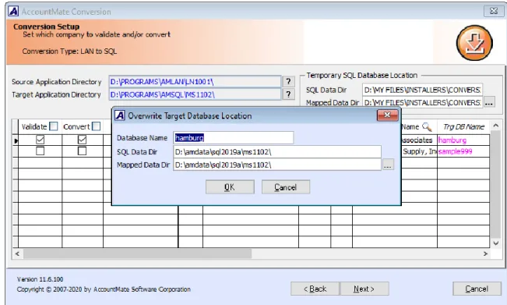Click the Temporary SQL Data Dir field
Viewport: 507px width, 305px height.
422,90
